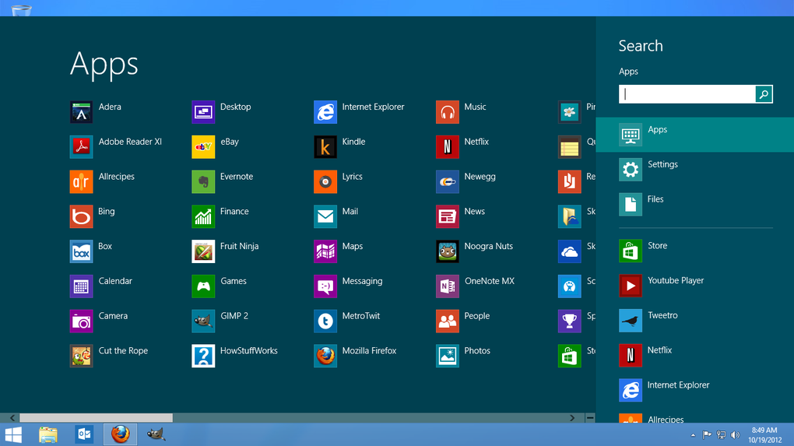Open the Kindle app
794x446 pixels.
click(x=325, y=147)
